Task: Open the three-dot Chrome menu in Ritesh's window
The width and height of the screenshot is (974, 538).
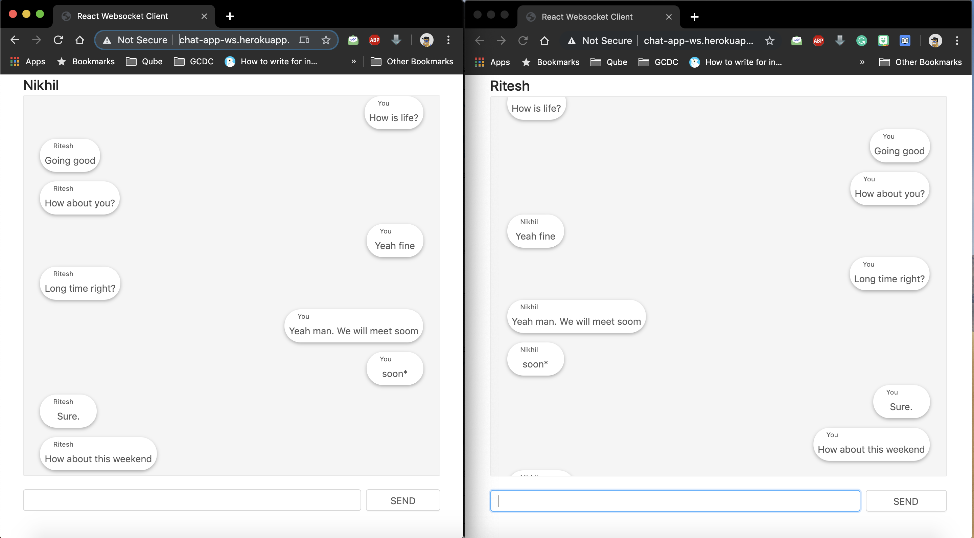Action: [x=957, y=41]
